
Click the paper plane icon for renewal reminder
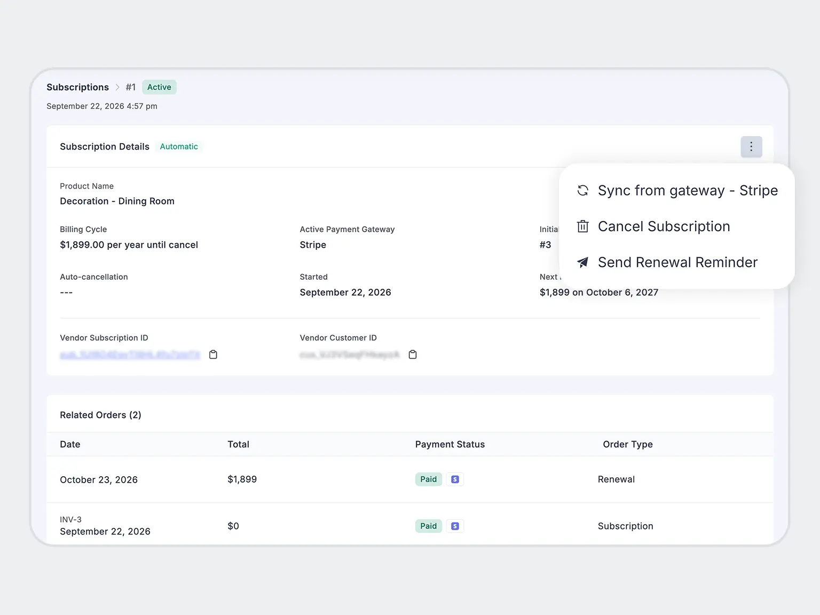[583, 262]
